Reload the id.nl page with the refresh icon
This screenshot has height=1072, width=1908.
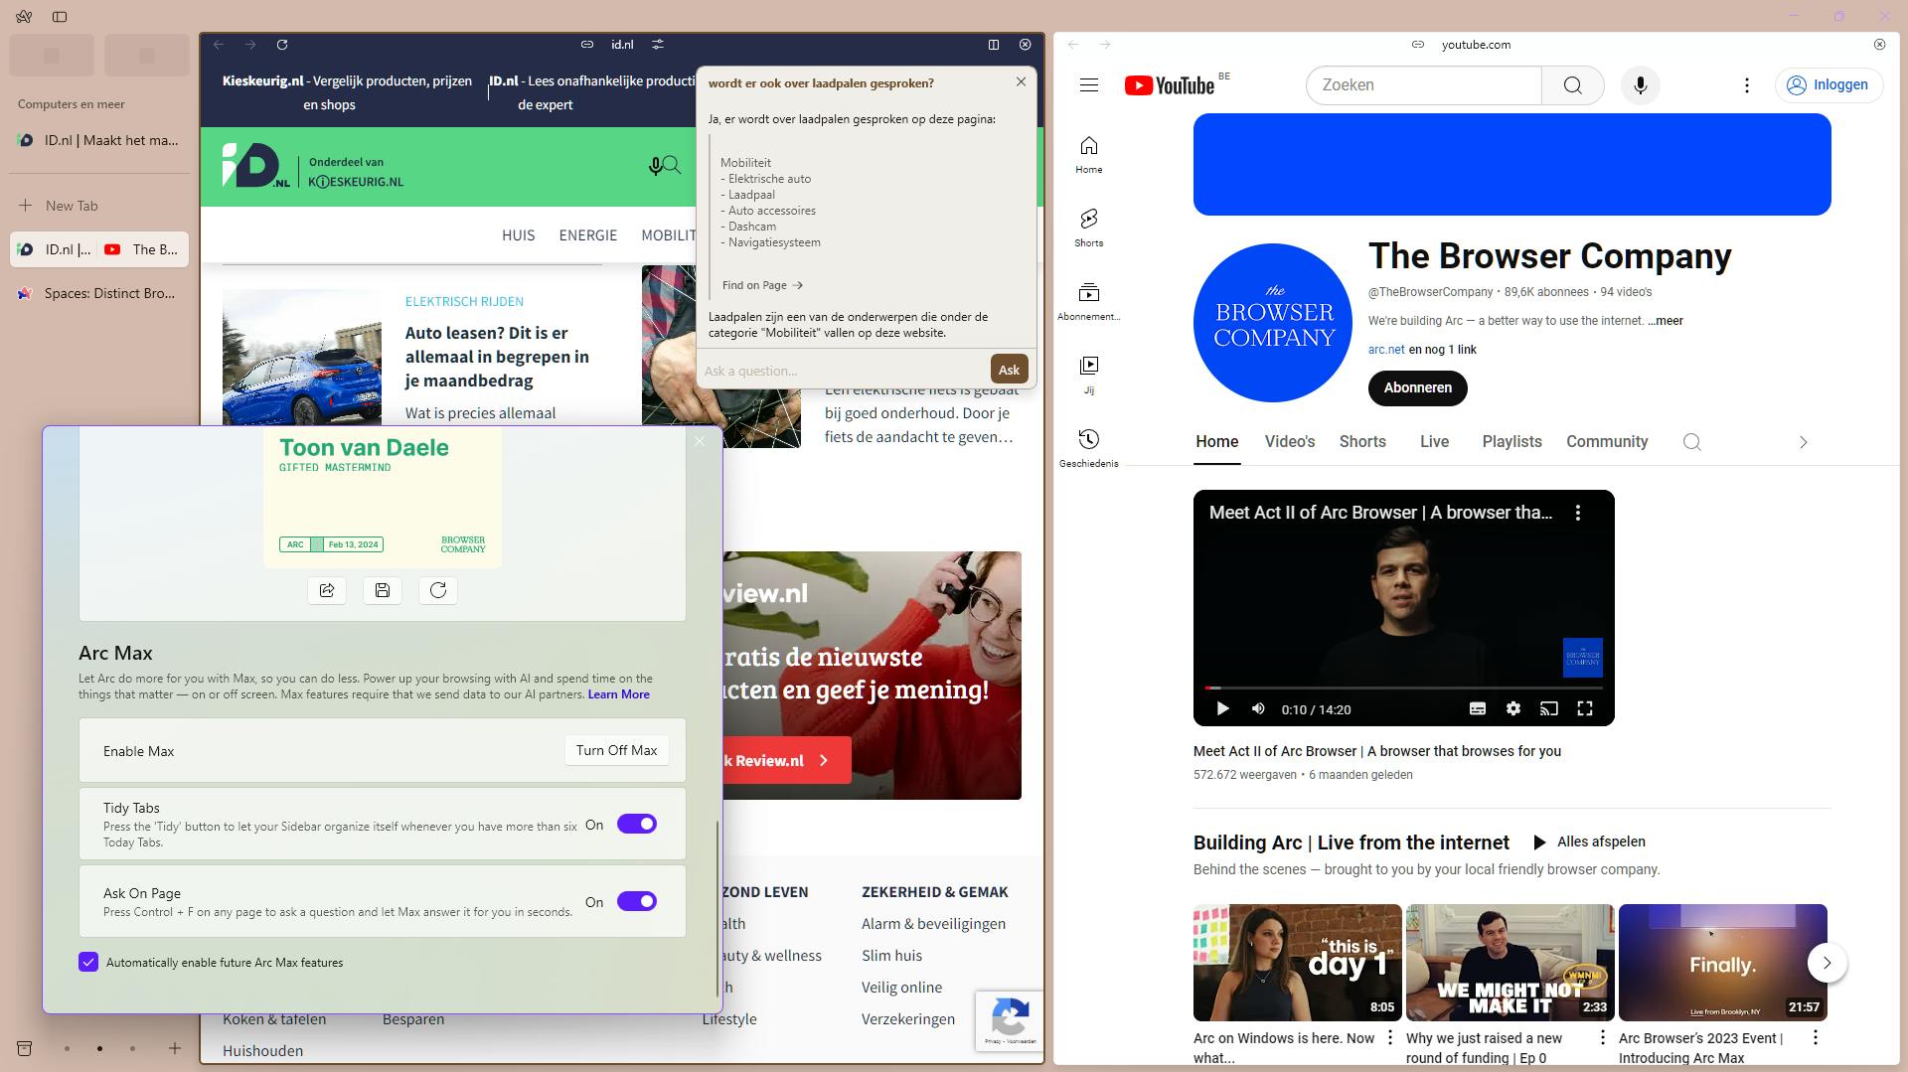click(x=282, y=45)
